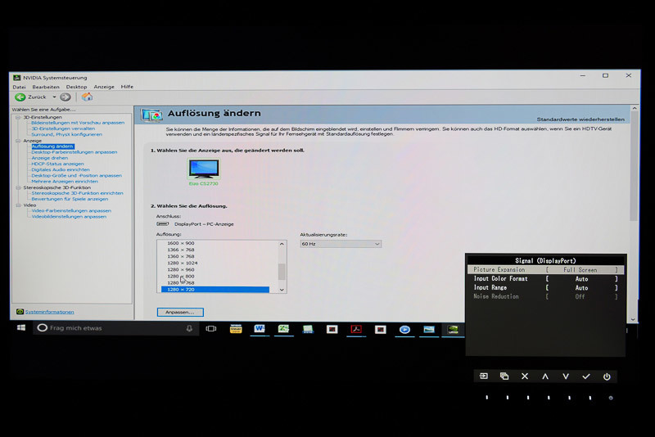Click the OSD input signal icon
This screenshot has width=655, height=437.
(x=484, y=376)
